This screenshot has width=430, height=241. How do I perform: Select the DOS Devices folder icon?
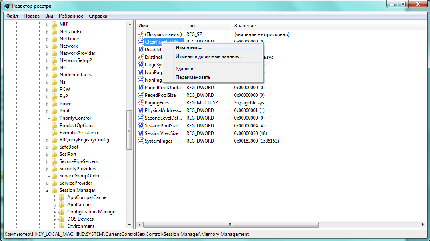(62, 219)
